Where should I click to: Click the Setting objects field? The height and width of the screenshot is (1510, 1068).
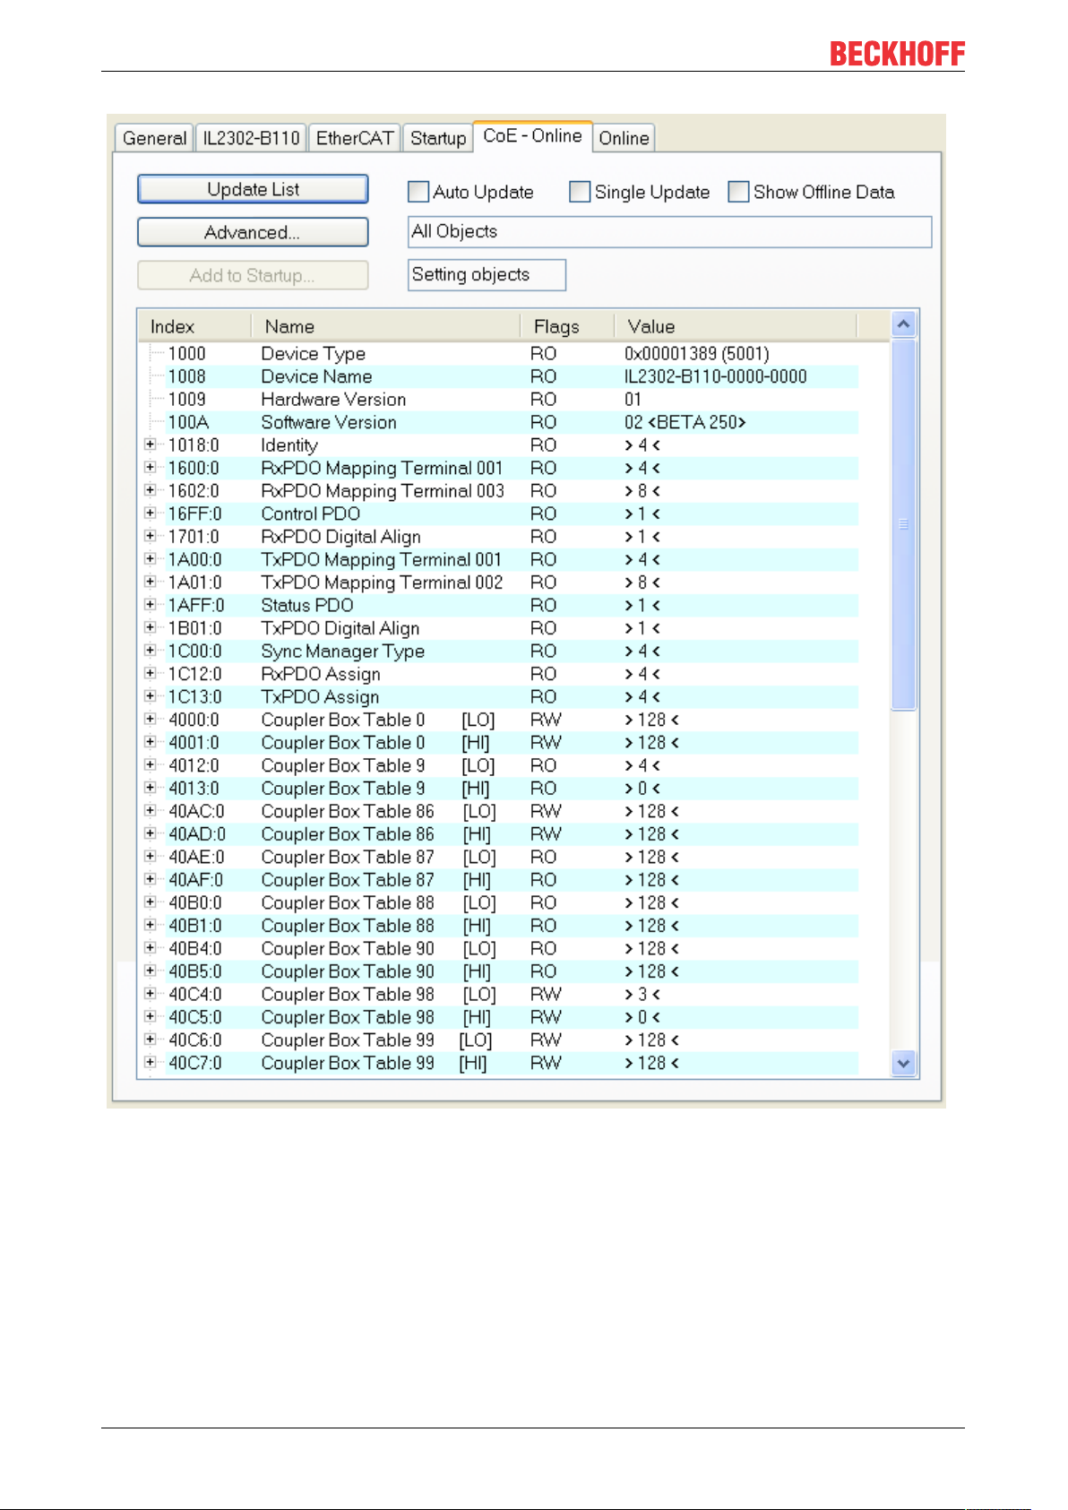487,274
